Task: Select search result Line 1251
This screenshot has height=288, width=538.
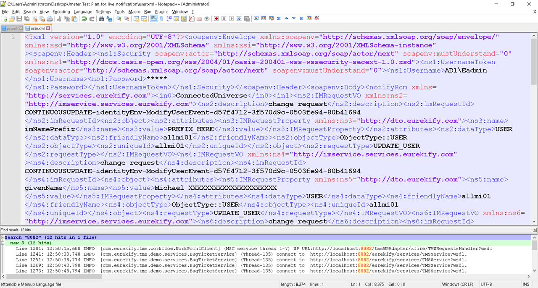Action: (x=241, y=259)
